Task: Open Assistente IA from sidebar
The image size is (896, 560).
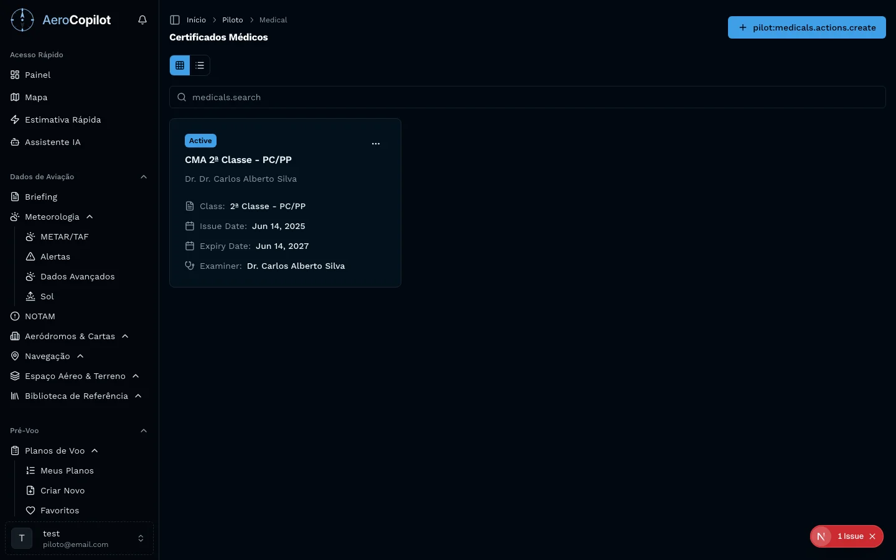Action: click(x=53, y=142)
